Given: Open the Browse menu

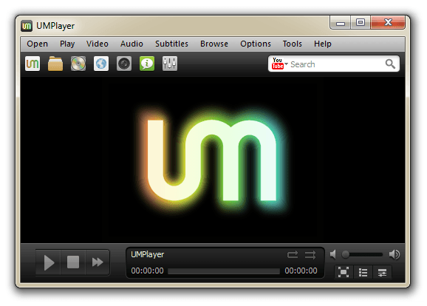Looking at the screenshot, I should coord(214,44).
